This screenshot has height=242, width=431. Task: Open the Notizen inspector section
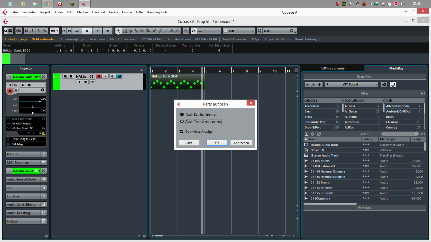[x=26, y=221]
